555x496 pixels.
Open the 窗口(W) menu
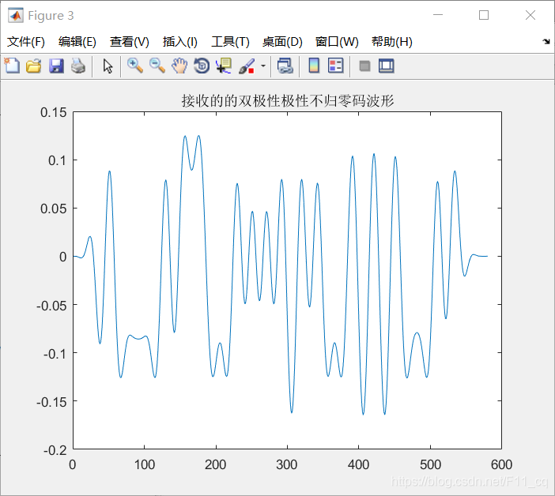coord(337,42)
